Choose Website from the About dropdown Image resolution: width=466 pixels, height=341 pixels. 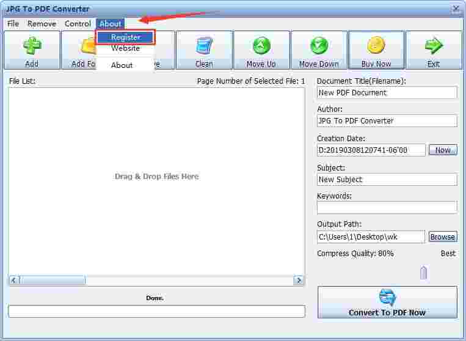125,48
